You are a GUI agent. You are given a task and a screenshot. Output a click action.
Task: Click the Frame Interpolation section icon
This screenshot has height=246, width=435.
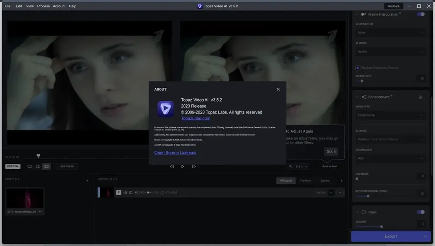364,14
